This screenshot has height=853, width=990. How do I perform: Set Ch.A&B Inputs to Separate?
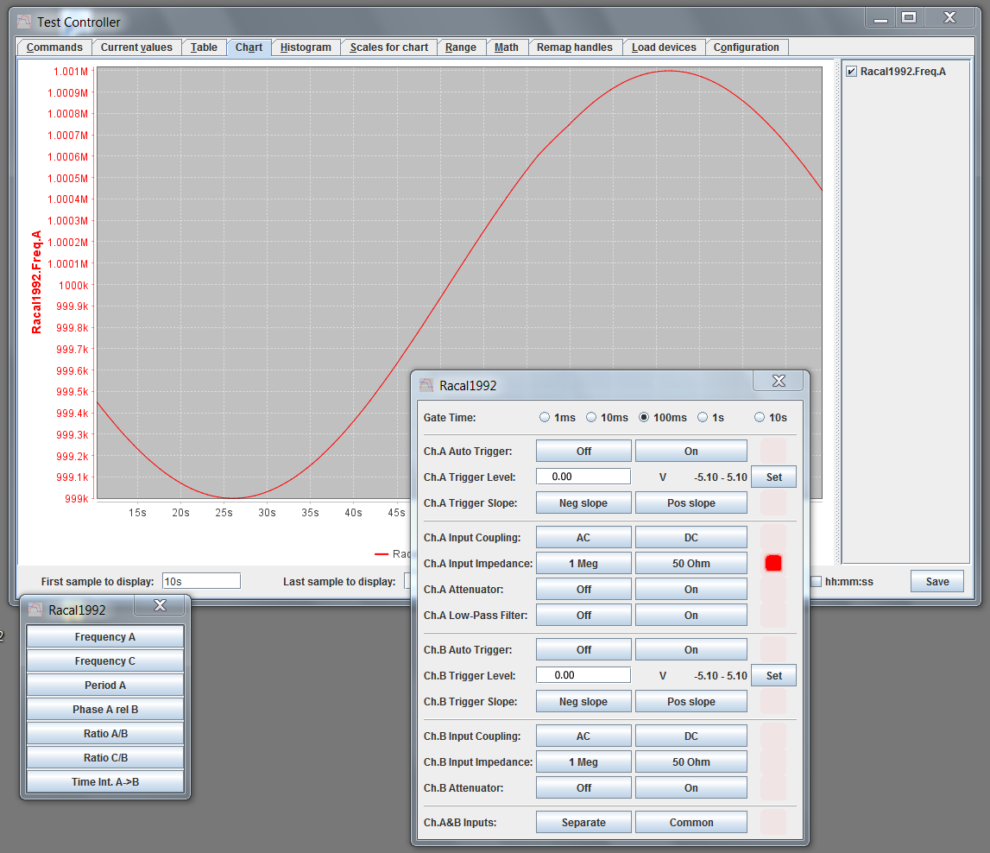[583, 822]
